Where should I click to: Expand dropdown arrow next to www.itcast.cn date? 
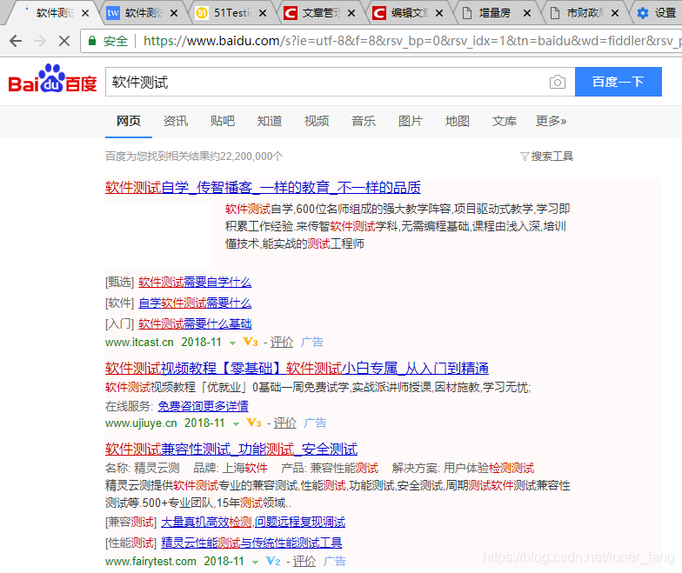click(233, 343)
